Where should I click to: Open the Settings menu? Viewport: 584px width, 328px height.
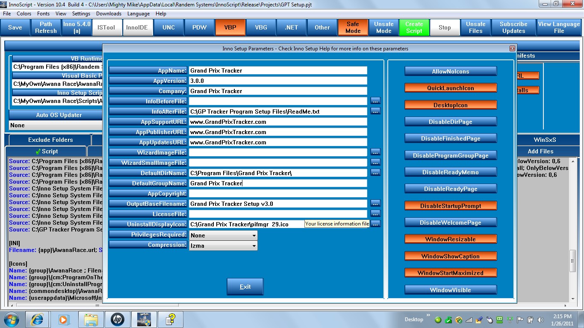[81, 14]
